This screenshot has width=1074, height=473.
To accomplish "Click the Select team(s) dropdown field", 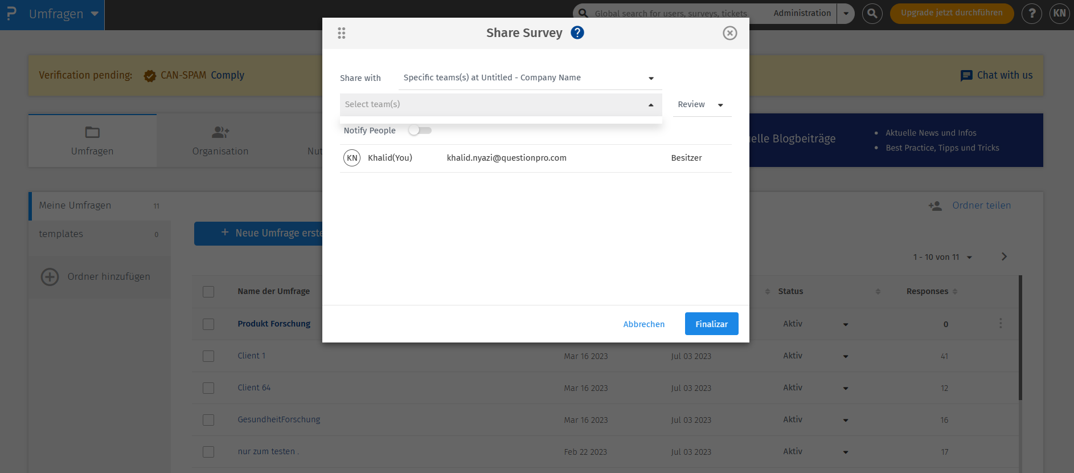I will click(x=501, y=104).
